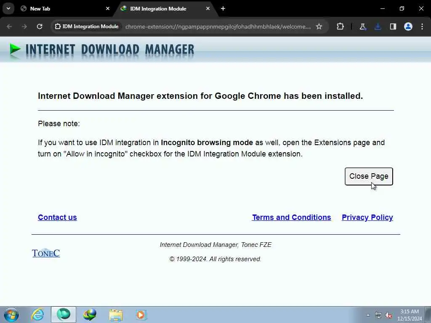Click the browser back arrow
This screenshot has height=323, width=431.
(x=9, y=26)
